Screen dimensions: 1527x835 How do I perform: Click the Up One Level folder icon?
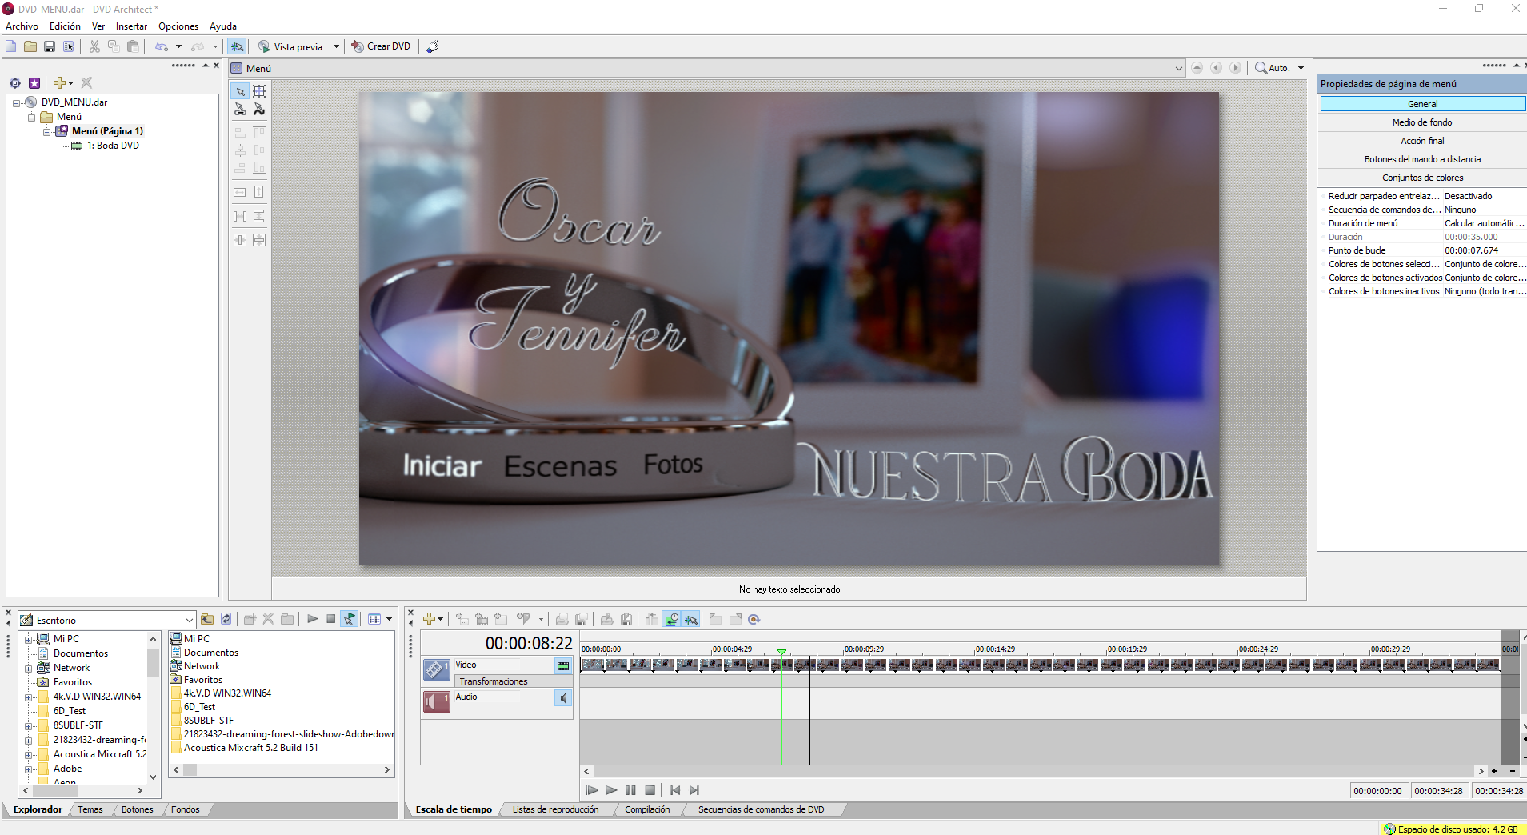point(207,619)
